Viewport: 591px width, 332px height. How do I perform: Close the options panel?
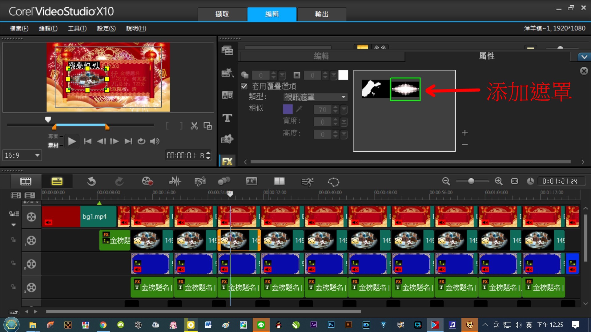584,71
